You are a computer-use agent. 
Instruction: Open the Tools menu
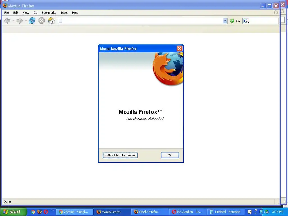pyautogui.click(x=64, y=13)
